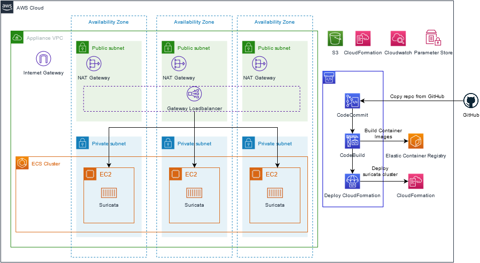Click the Elastic Container Registry icon
The image size is (480, 263).
coord(416,141)
